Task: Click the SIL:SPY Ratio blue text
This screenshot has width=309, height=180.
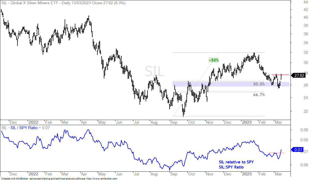Action: tap(231, 167)
